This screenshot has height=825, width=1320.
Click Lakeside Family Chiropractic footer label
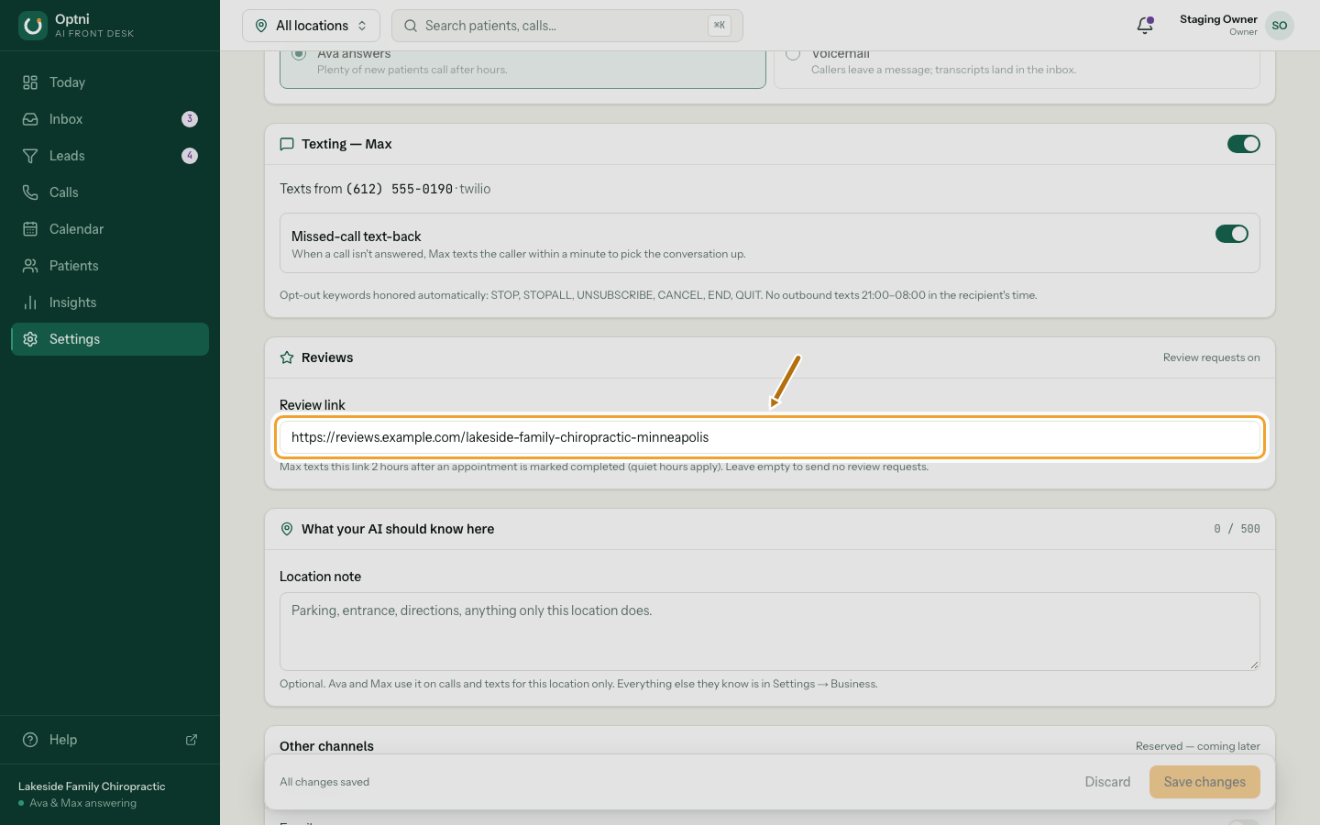(92, 786)
